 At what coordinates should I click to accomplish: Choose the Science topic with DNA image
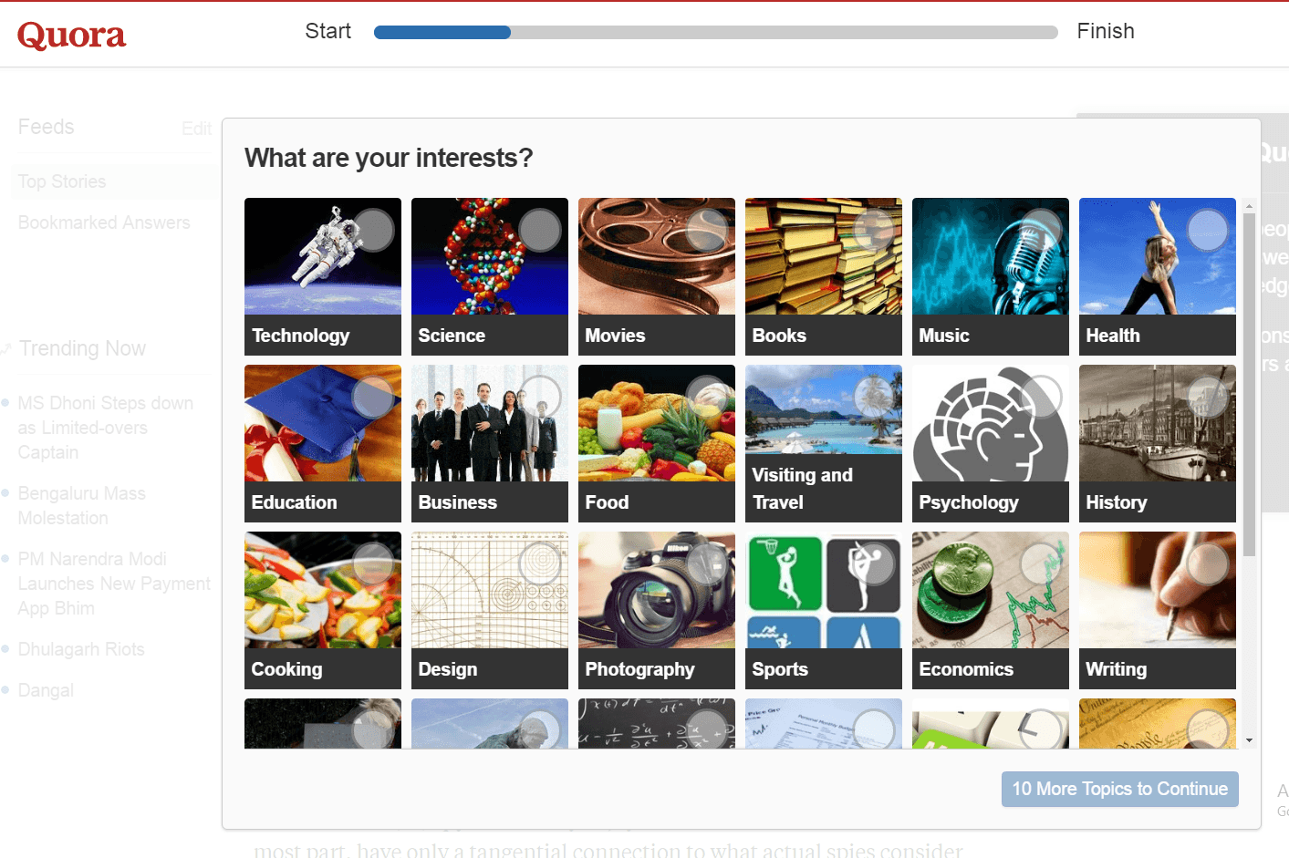pos(490,276)
